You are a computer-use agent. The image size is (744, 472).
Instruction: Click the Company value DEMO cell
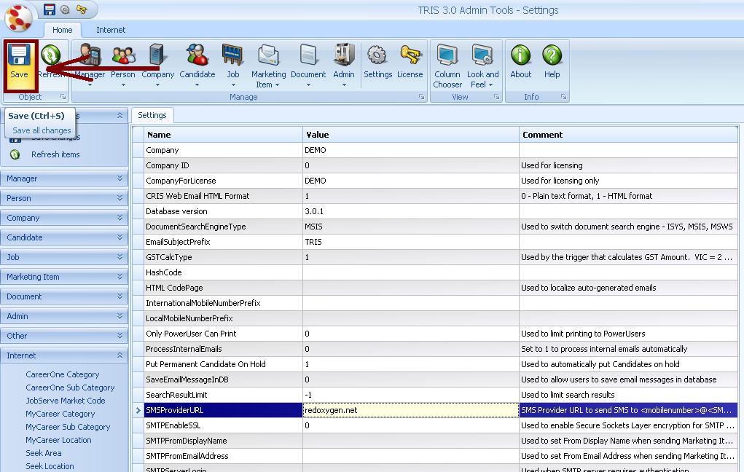[x=411, y=150]
